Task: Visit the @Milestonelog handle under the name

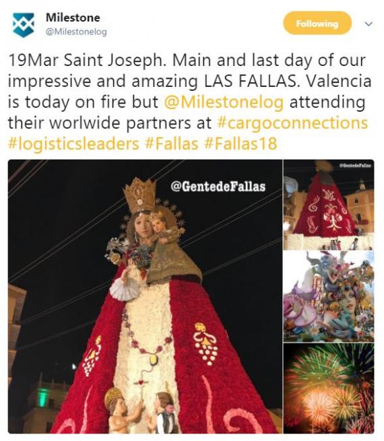Action: coord(76,32)
